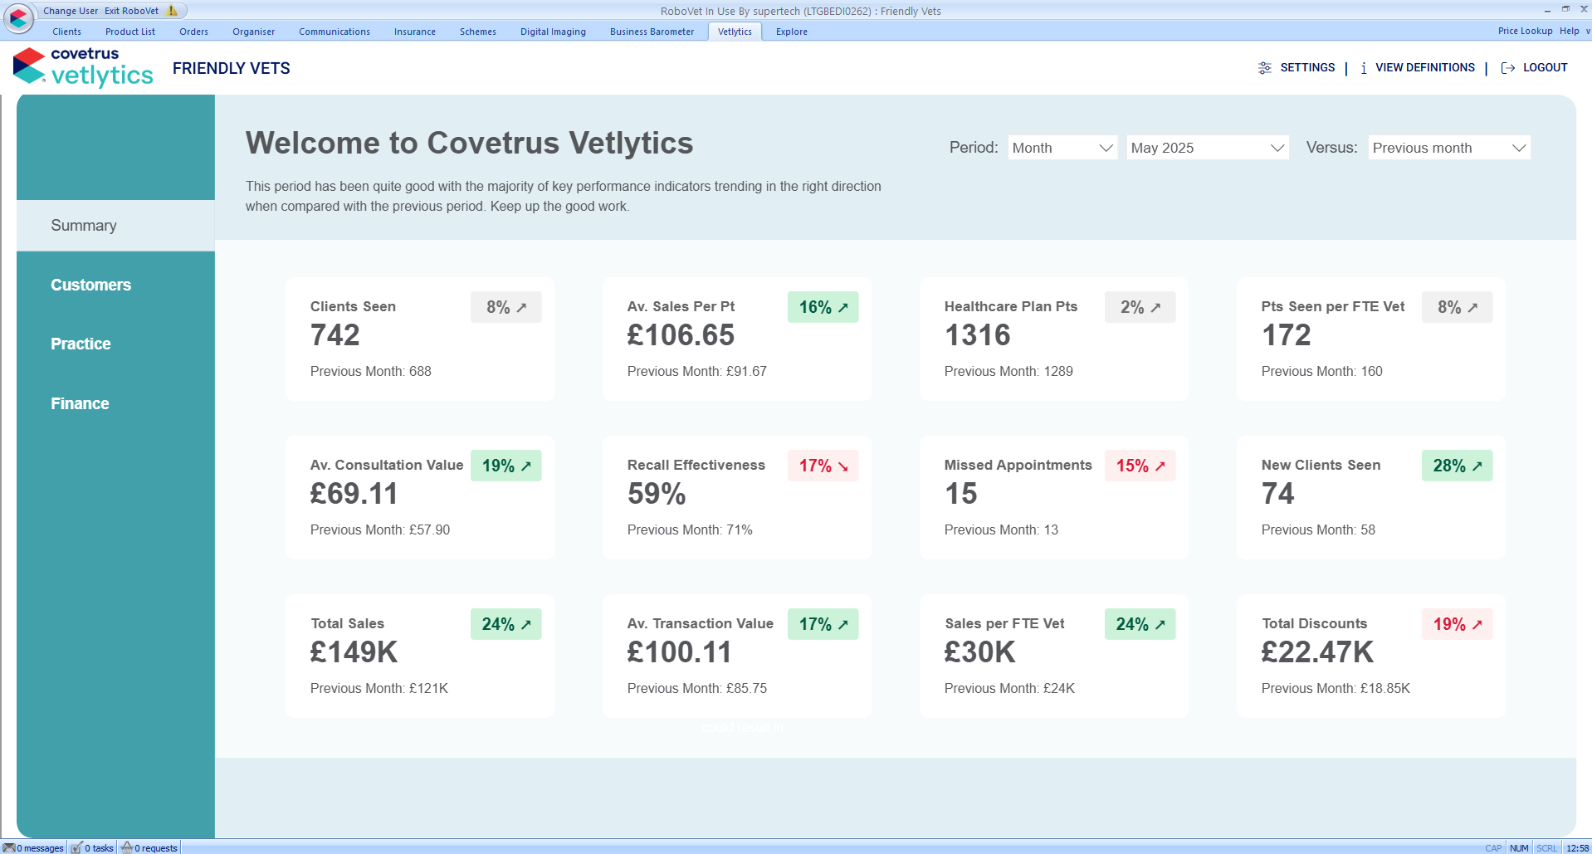Switch to the Business Barometer tab
Image resolution: width=1592 pixels, height=854 pixels.
652,32
